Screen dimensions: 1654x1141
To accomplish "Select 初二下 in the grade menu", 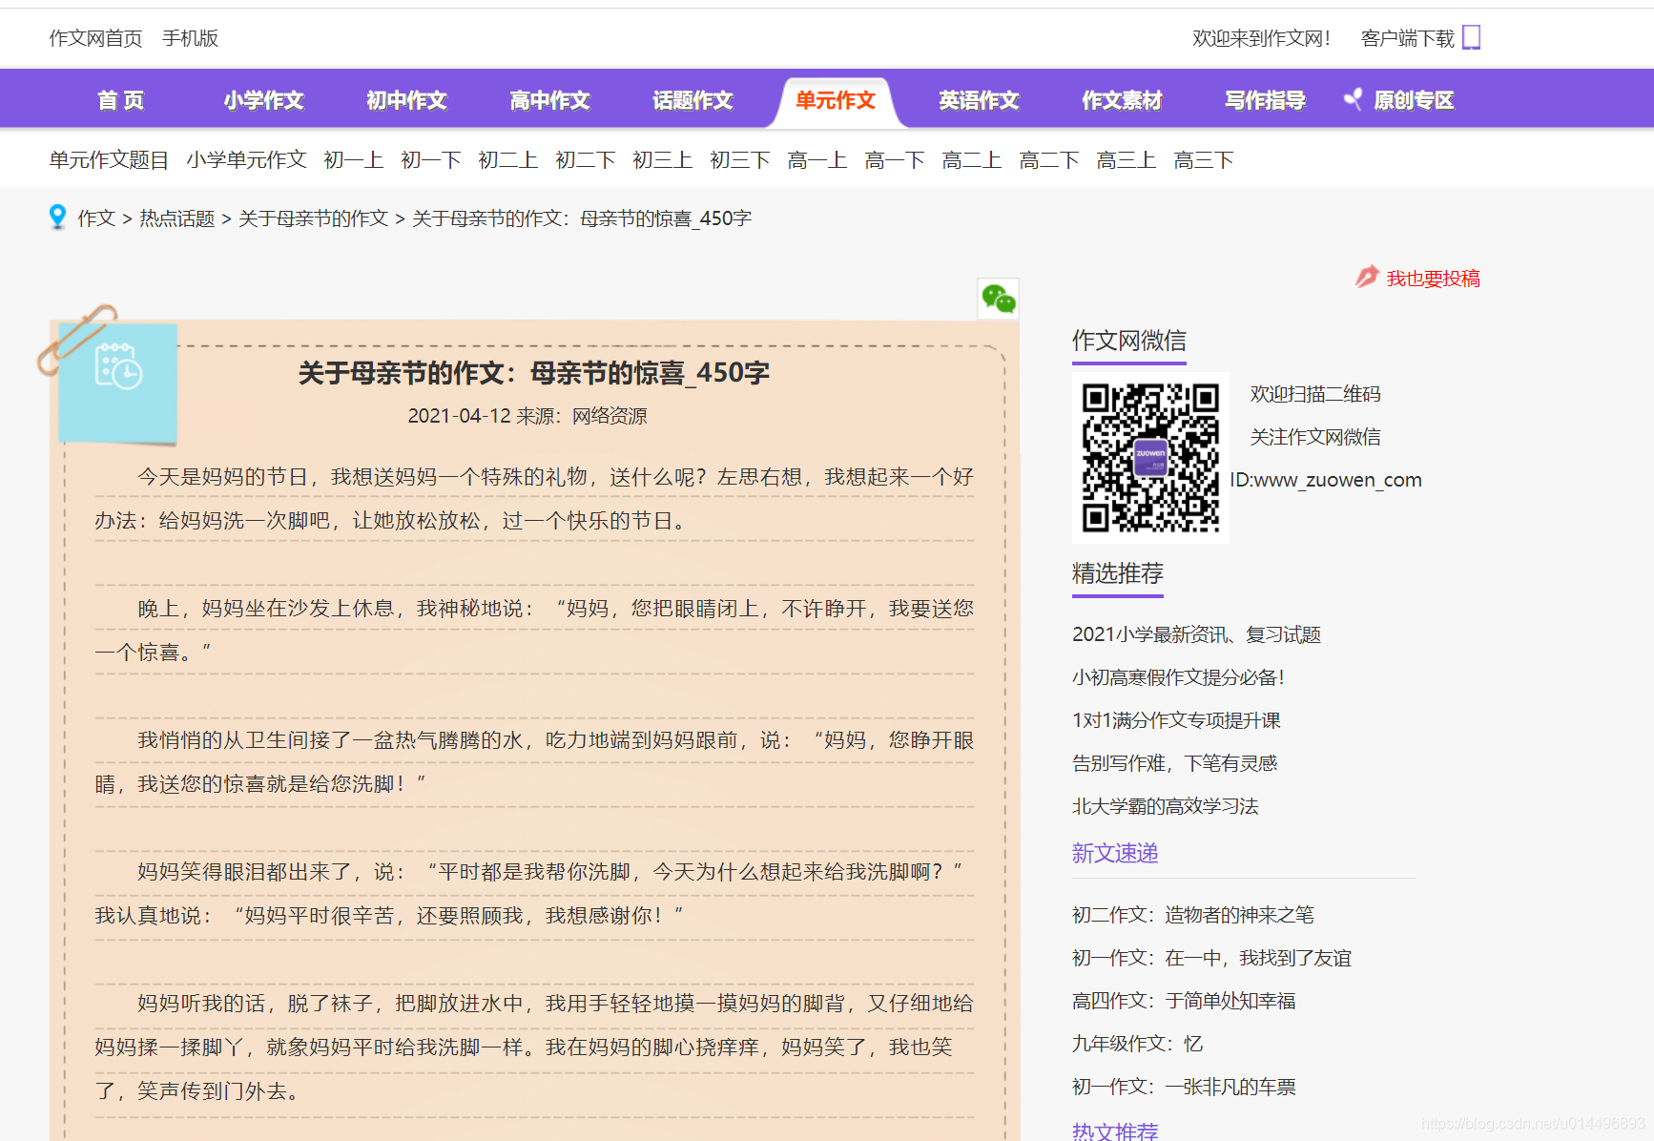I will tap(586, 159).
